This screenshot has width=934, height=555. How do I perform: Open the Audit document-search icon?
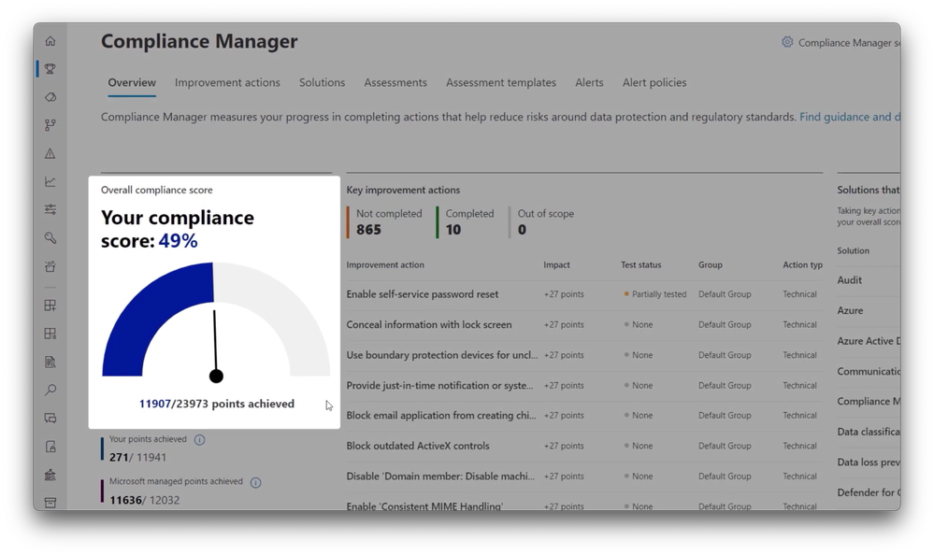[50, 362]
